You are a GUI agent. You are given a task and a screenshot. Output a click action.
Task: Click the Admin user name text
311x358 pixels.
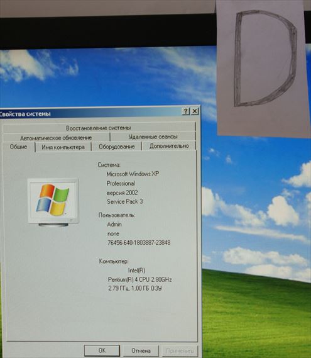[114, 225]
